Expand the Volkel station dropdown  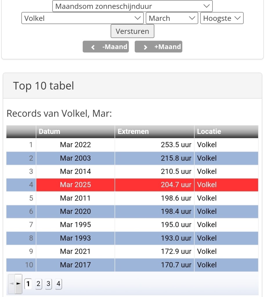pyautogui.click(x=82, y=18)
